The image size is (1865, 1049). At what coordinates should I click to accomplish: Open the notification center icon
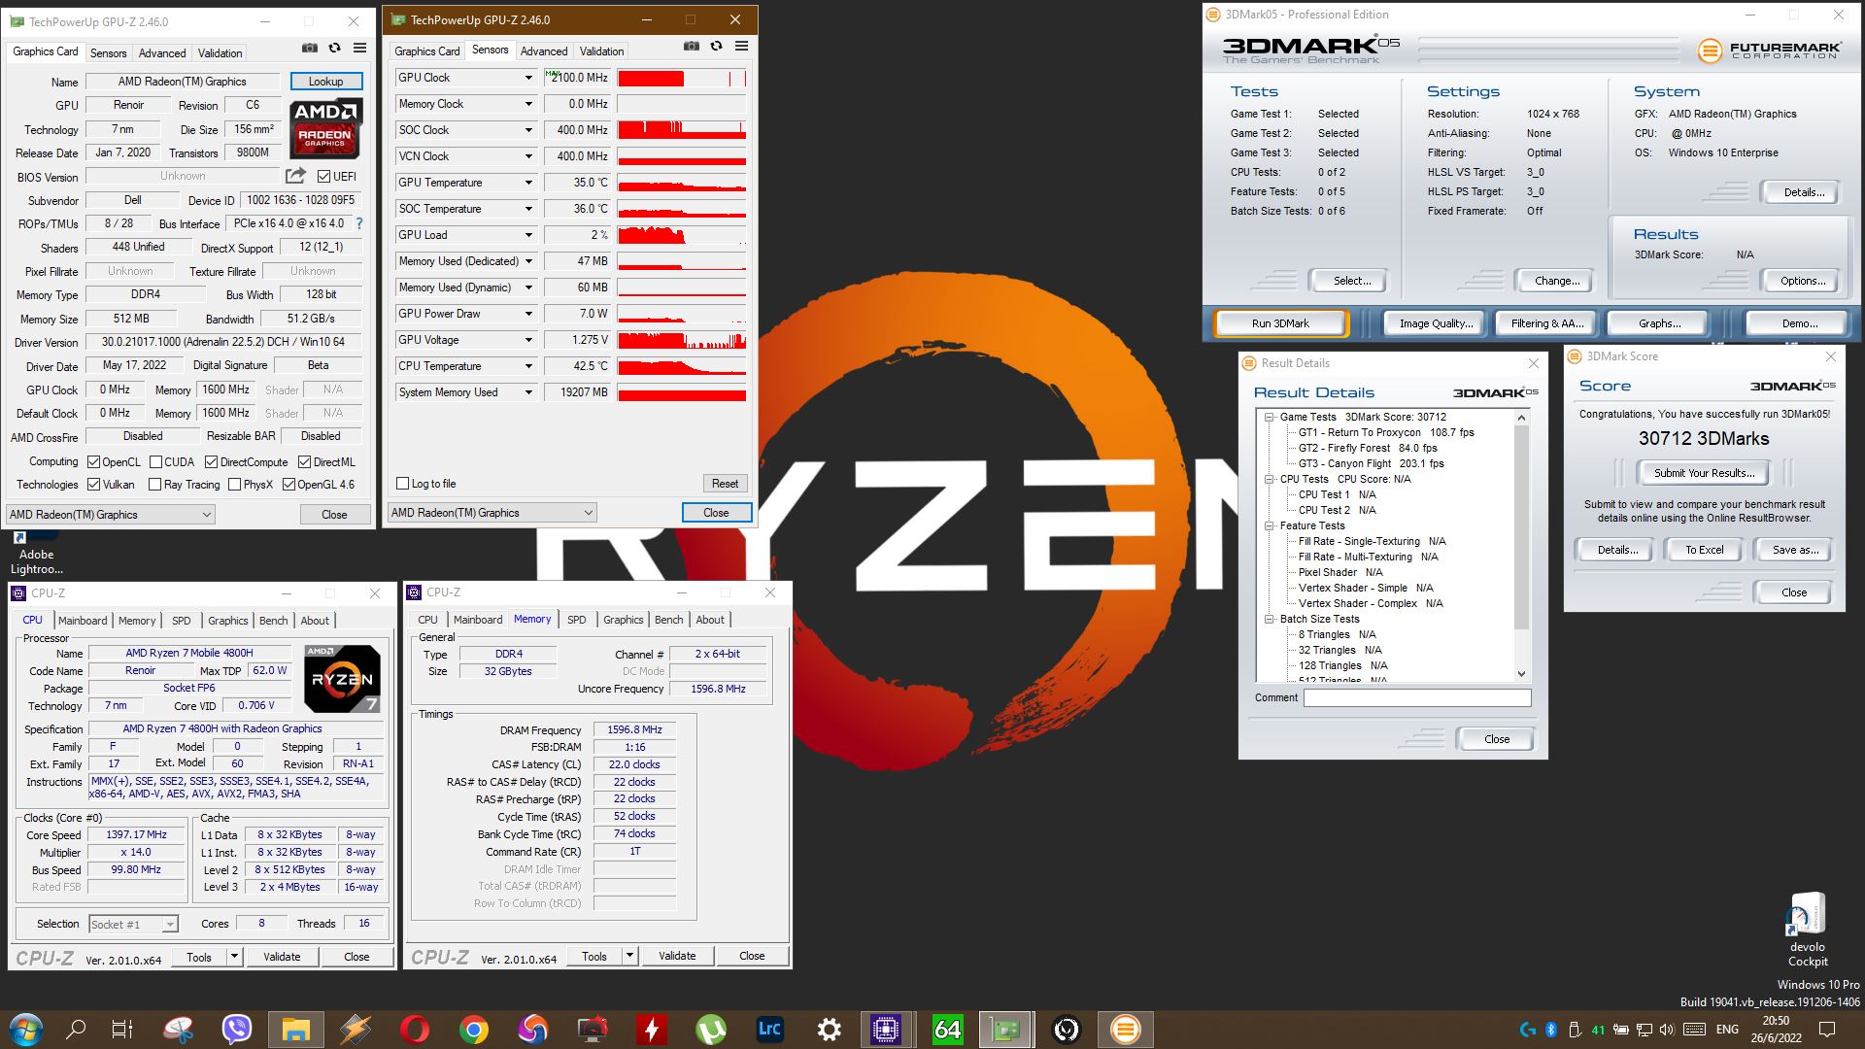1826,1029
